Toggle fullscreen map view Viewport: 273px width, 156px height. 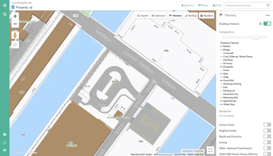coord(210,150)
